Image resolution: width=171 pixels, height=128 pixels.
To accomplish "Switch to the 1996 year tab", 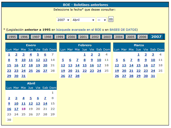I will 24,37.
